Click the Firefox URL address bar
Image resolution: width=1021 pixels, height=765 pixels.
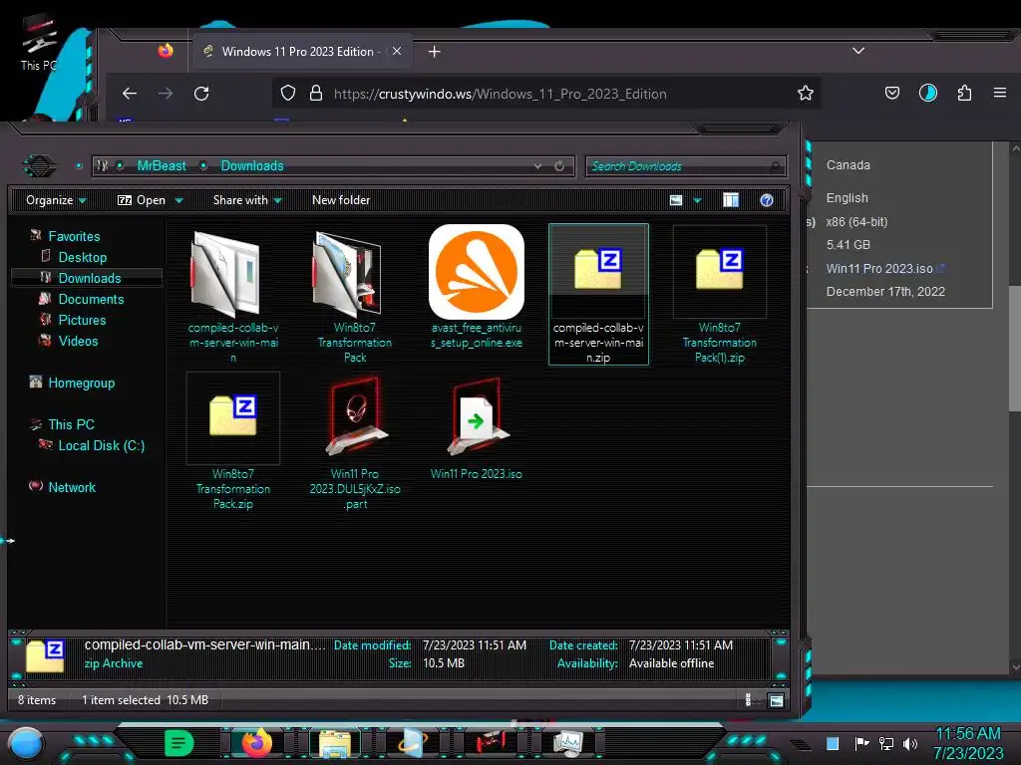pos(545,94)
